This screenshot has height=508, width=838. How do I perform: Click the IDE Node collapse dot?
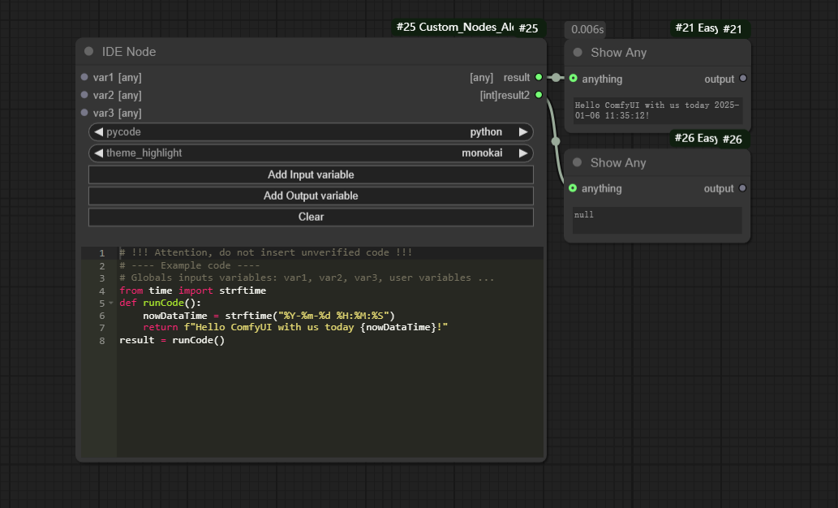coord(89,52)
